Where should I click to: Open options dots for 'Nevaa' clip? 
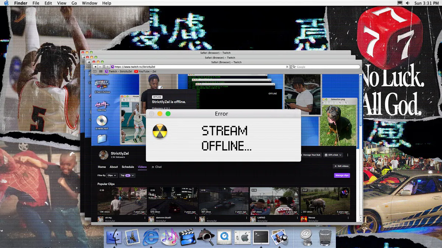[348, 218]
